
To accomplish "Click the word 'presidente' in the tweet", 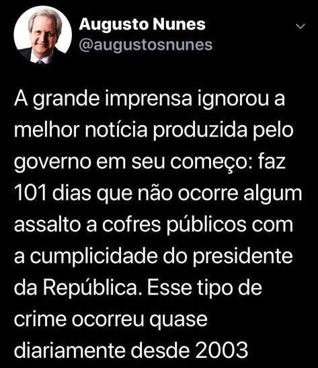I will [243, 256].
